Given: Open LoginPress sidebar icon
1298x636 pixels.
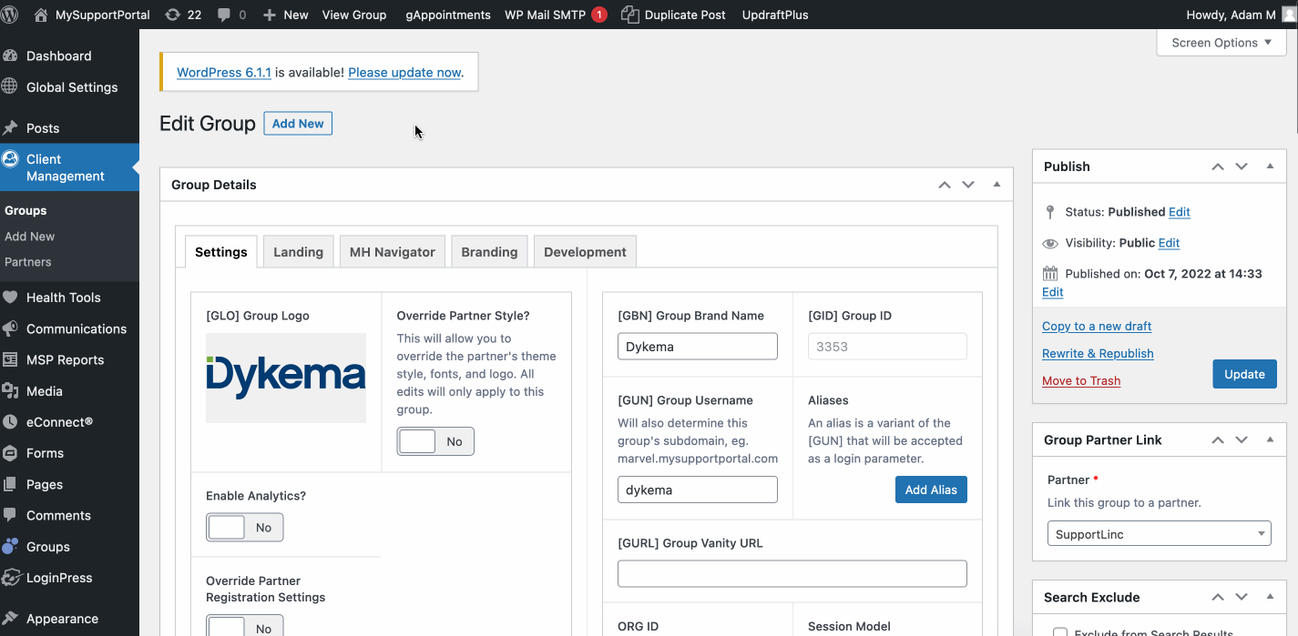Looking at the screenshot, I should pos(10,578).
